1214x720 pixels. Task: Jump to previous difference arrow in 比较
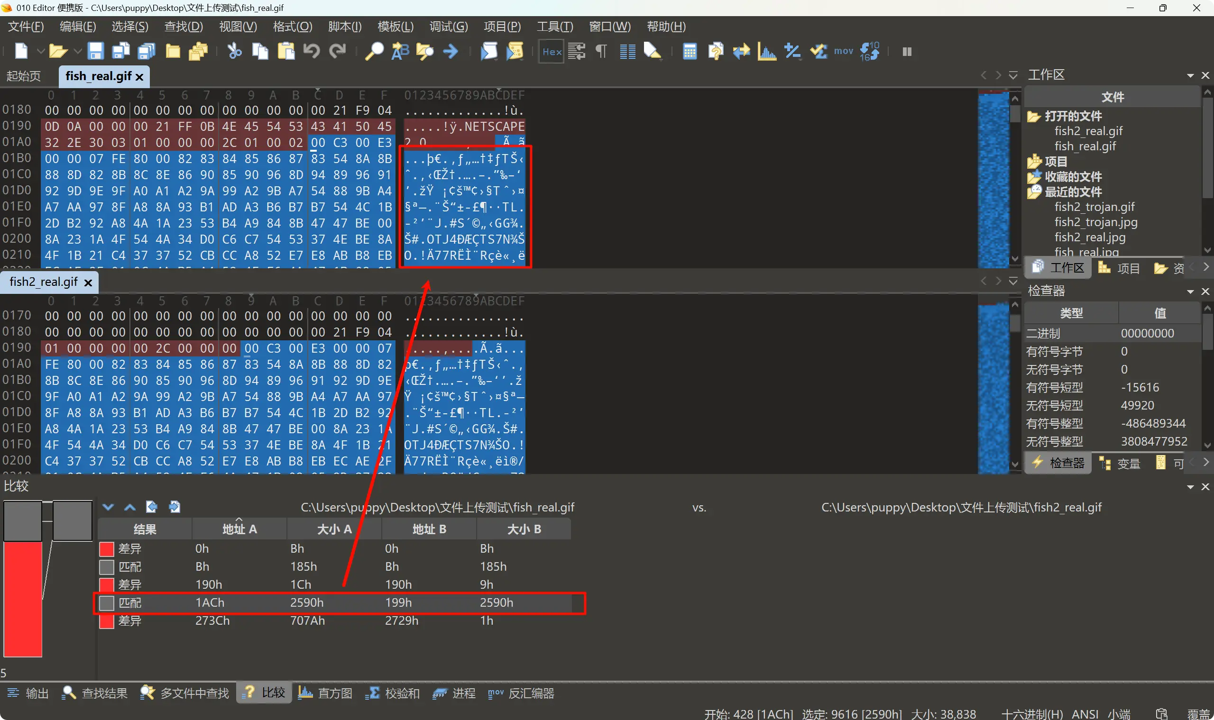(129, 508)
